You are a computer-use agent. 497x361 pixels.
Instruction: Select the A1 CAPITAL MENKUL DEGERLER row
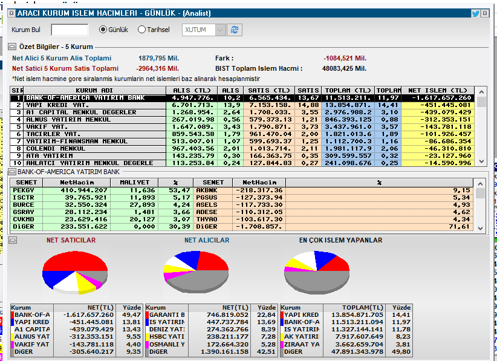[x=242, y=112]
